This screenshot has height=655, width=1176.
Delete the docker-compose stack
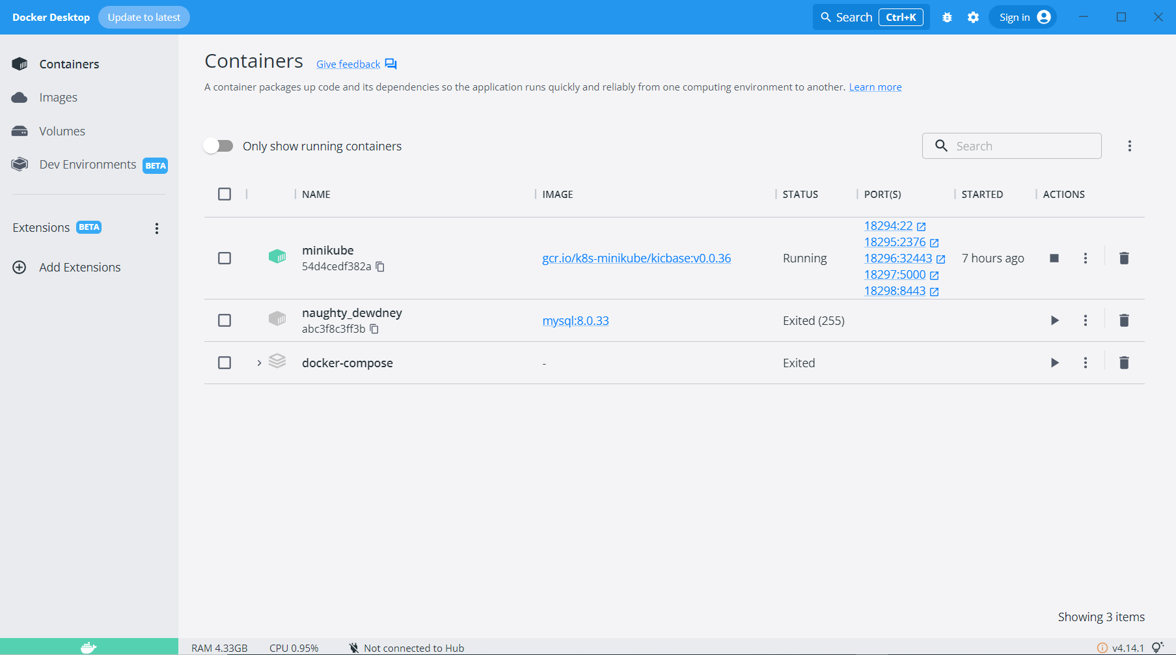click(x=1124, y=363)
